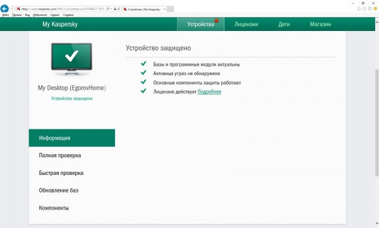The height and width of the screenshot is (228, 379).
Task: Click the refresh page icon
Action: click(x=119, y=9)
